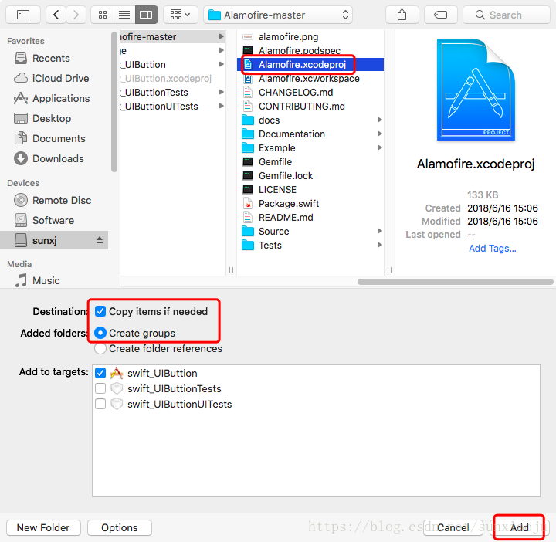Select _UIButtion folder in first column
Viewport: 556px width, 542px height.
173,65
